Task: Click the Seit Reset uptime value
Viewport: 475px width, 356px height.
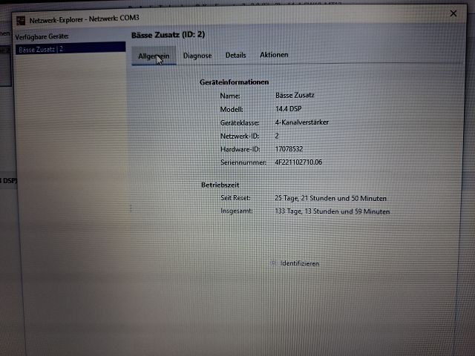Action: coord(330,199)
